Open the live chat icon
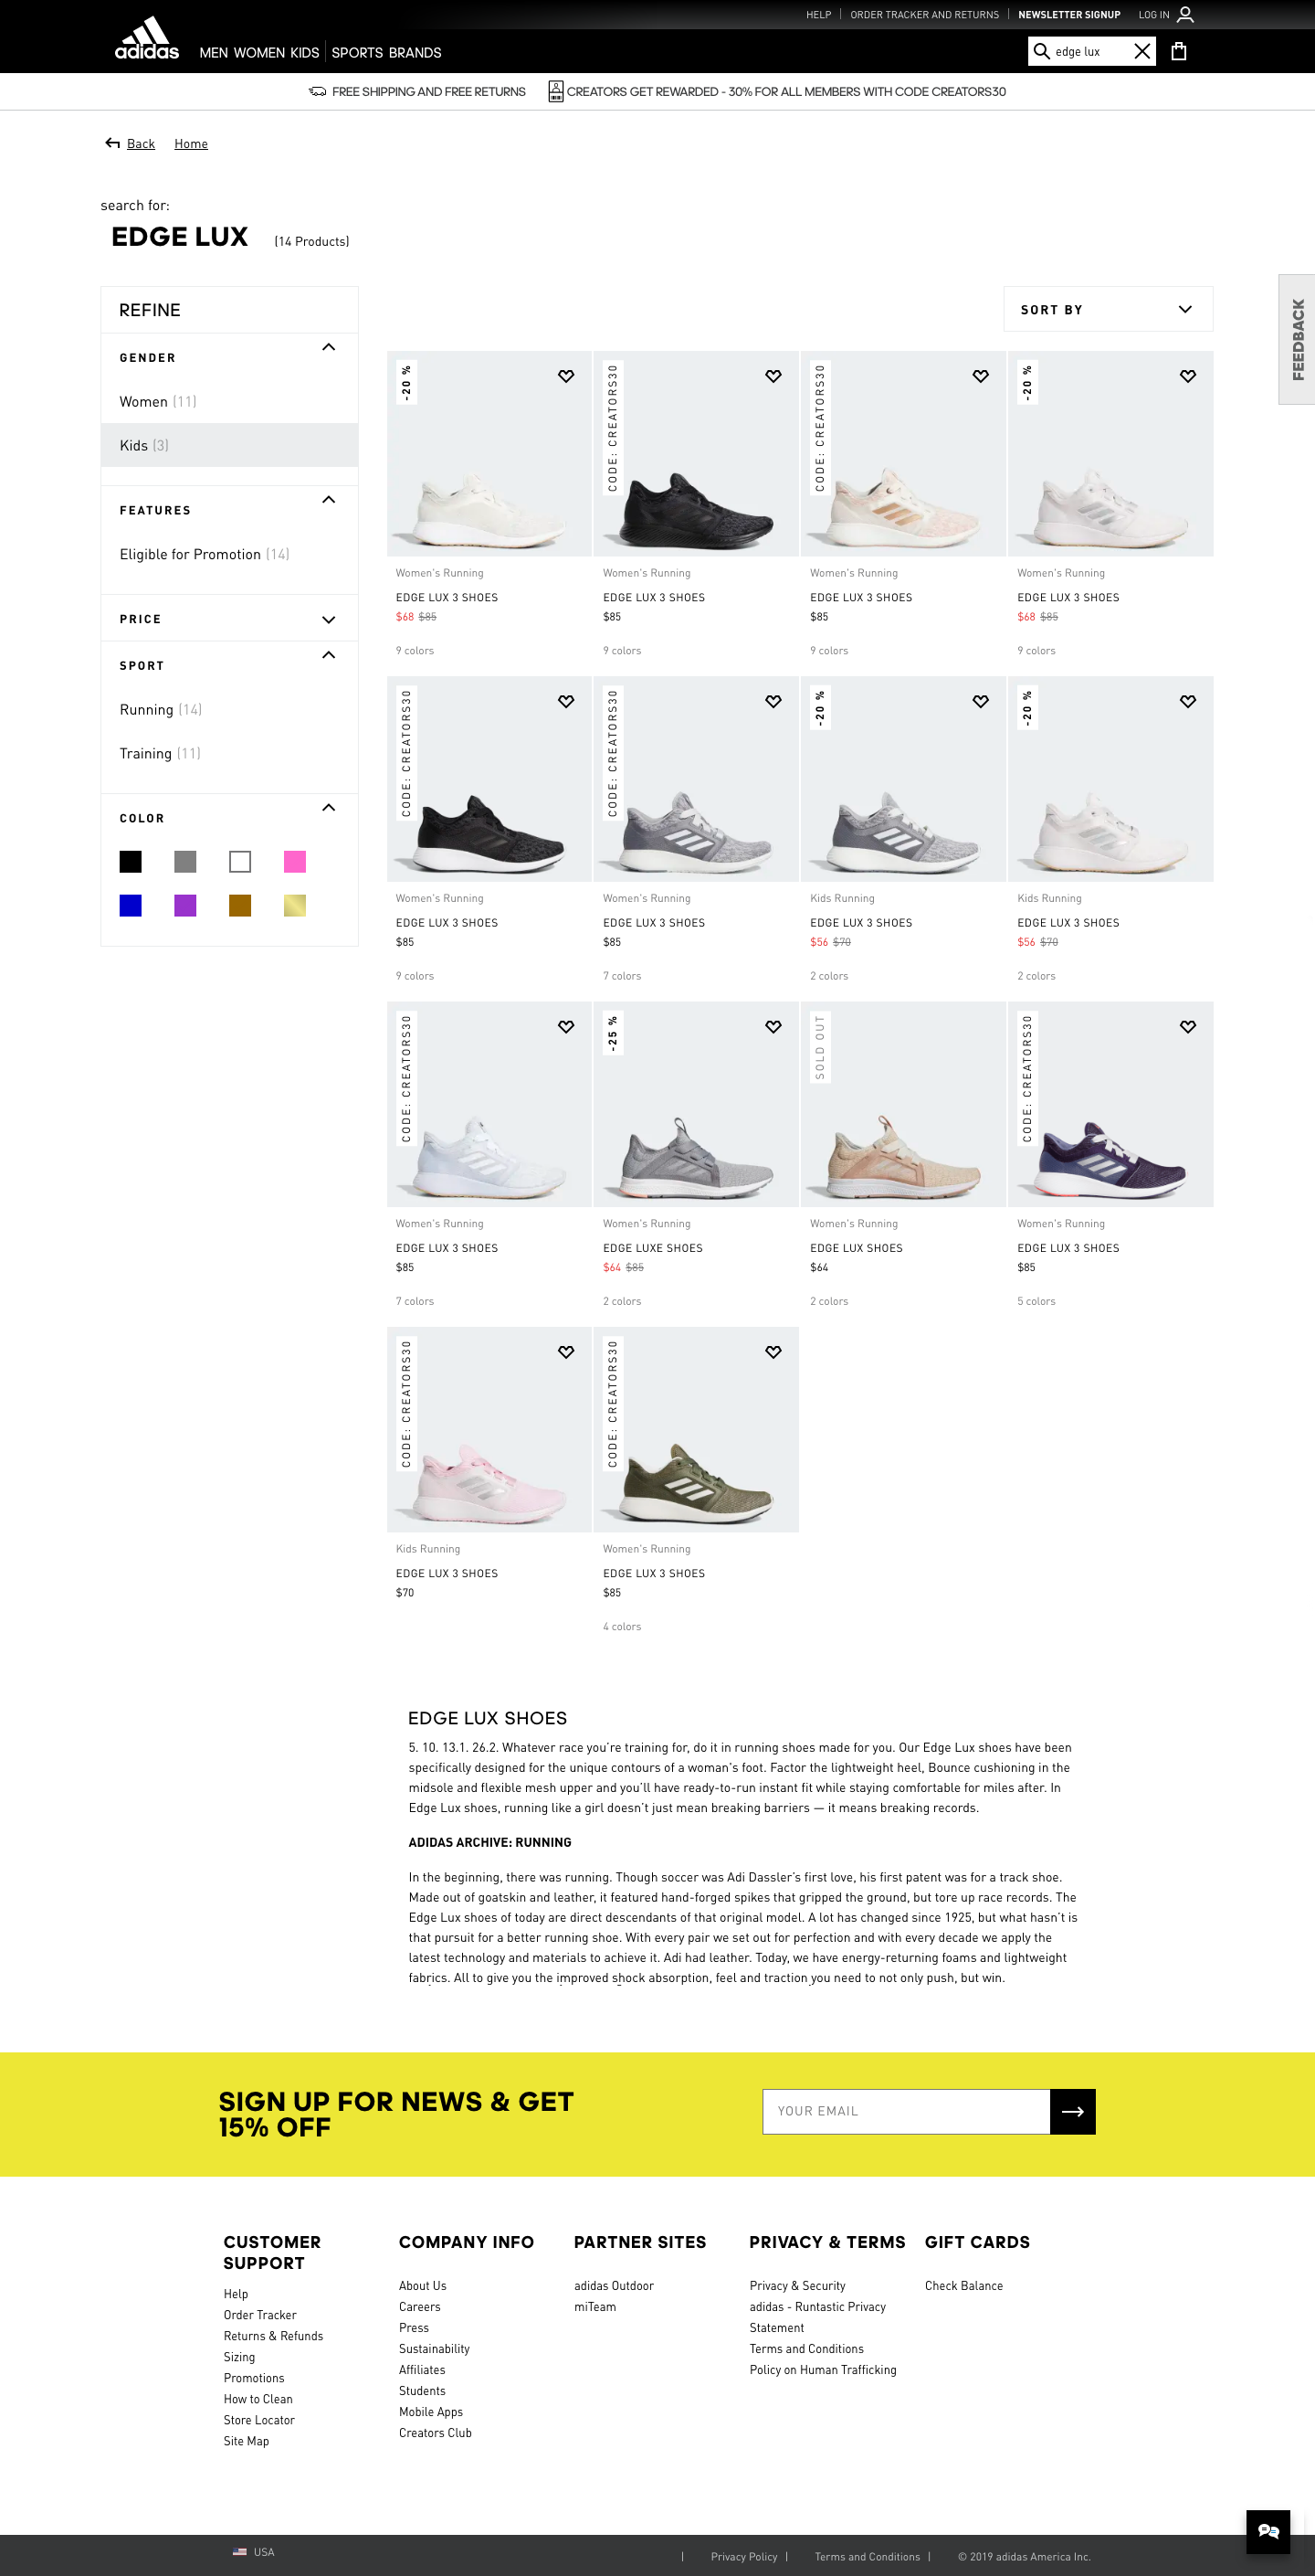Image resolution: width=1315 pixels, height=2576 pixels. (x=1268, y=2531)
